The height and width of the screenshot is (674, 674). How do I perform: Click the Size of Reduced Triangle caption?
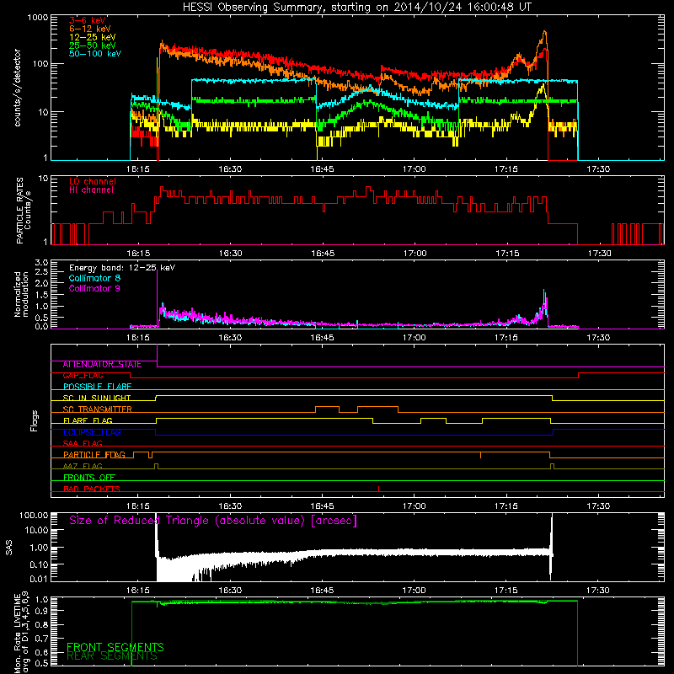213,521
